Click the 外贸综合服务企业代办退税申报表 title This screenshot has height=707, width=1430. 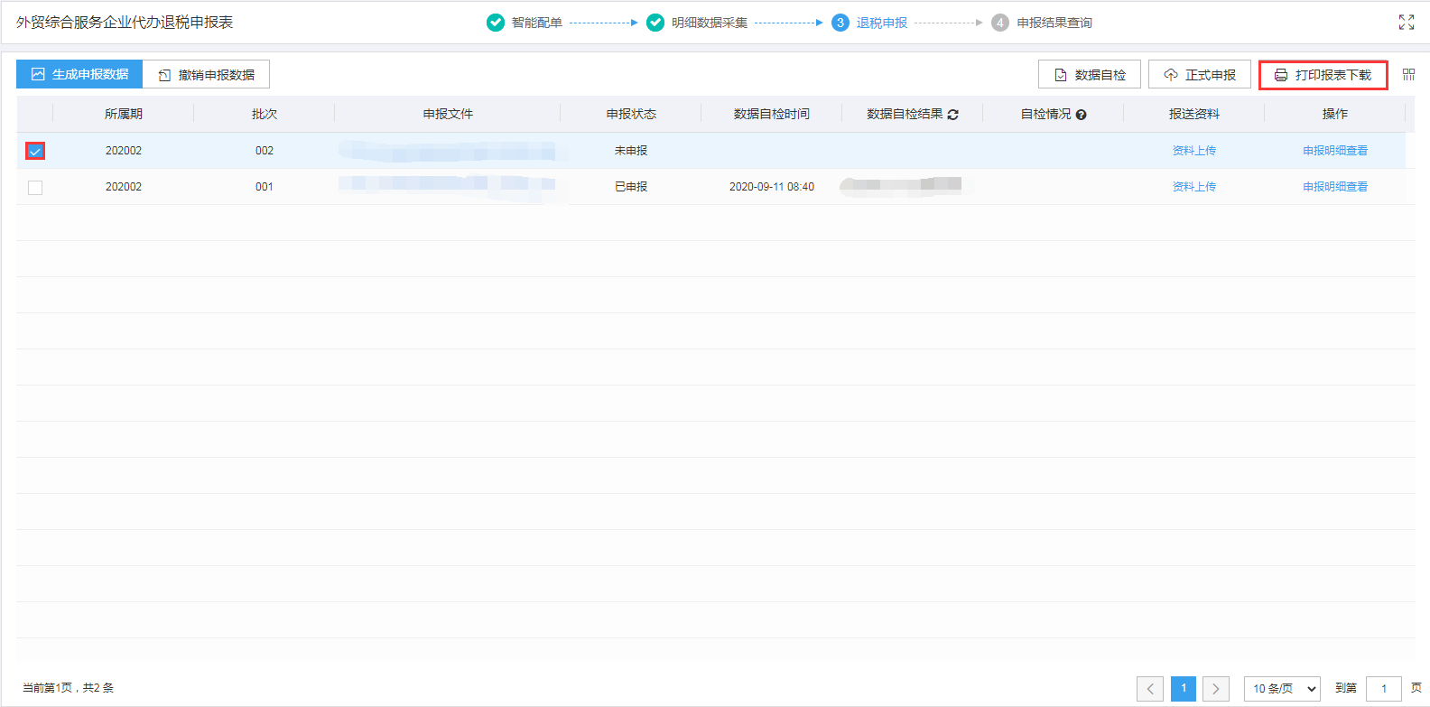click(x=125, y=22)
